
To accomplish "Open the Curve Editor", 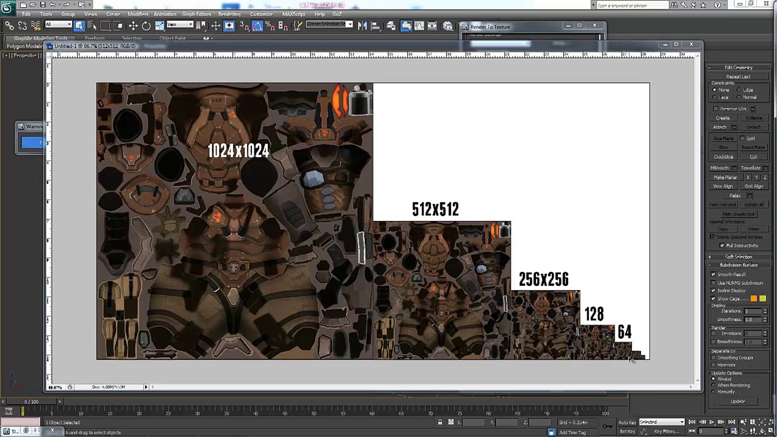I will click(419, 26).
